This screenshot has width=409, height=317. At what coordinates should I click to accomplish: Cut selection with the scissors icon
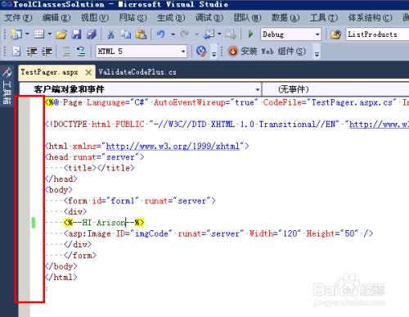click(110, 34)
